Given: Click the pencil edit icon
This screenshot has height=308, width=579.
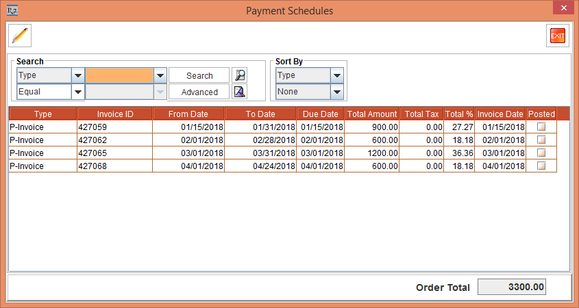Looking at the screenshot, I should [x=21, y=36].
